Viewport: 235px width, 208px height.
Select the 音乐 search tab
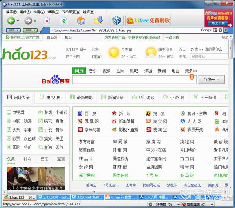(93, 71)
